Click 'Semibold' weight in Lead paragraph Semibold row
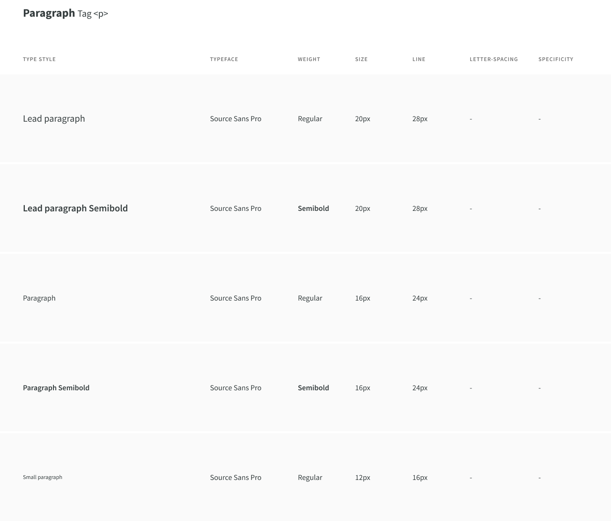611x521 pixels. [x=313, y=208]
